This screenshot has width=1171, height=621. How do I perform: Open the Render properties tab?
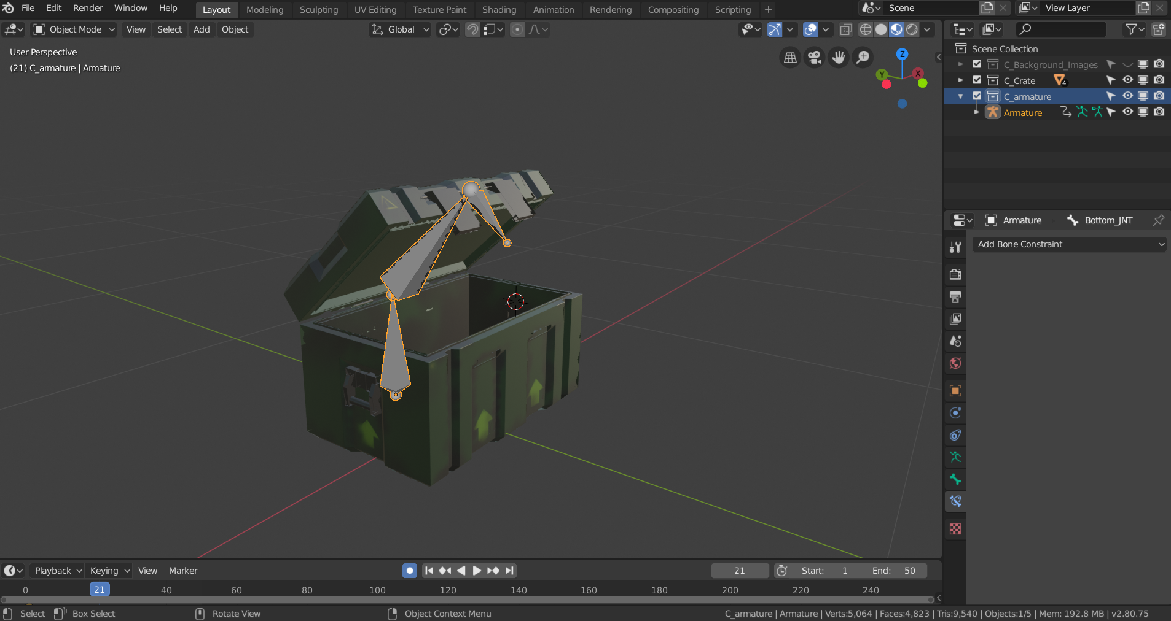pos(956,274)
